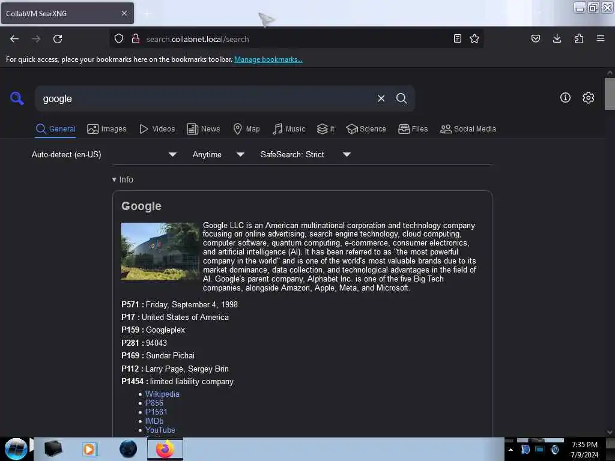The image size is (615, 461).
Task: Open the Wikipedia link in infobox
Action: [162, 394]
